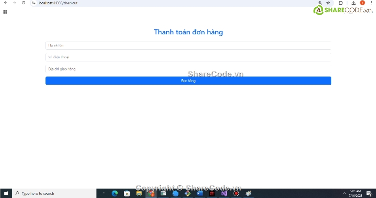Switch to Chrome in the taskbar
376x198 pixels.
(x=151, y=193)
